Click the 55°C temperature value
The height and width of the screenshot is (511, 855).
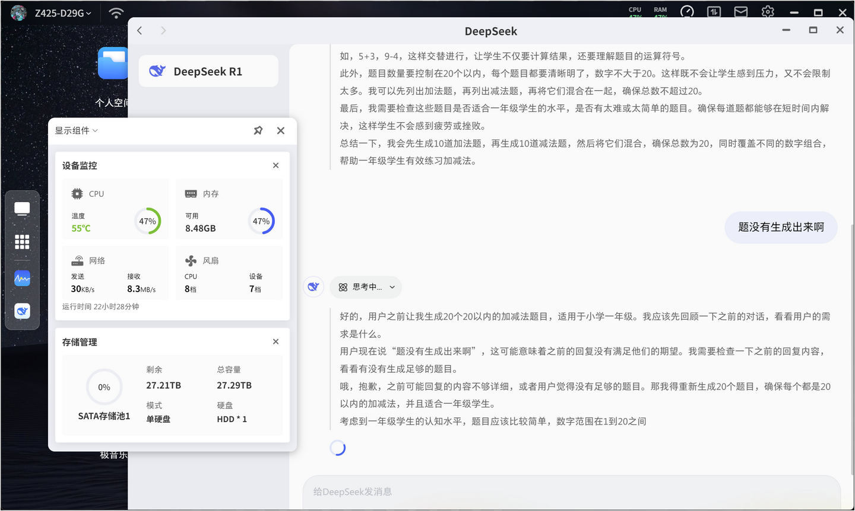coord(81,228)
